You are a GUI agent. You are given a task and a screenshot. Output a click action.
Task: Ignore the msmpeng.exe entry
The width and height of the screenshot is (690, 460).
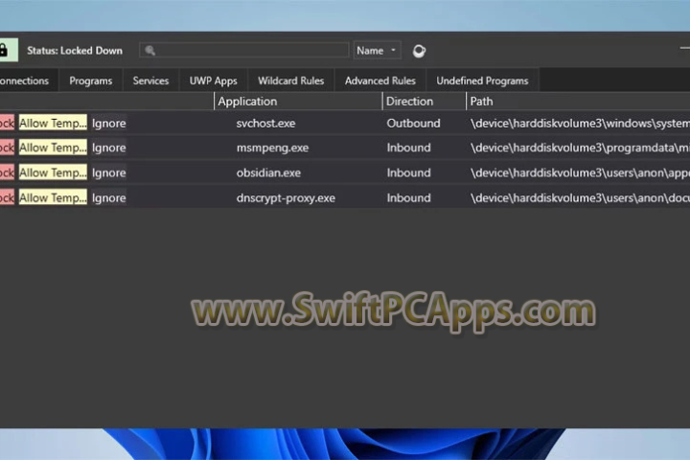tap(108, 148)
